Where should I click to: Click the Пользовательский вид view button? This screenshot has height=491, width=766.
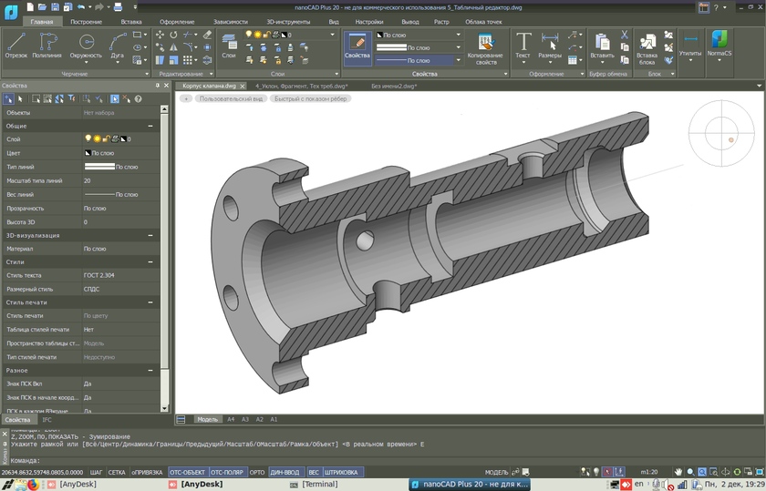point(230,98)
